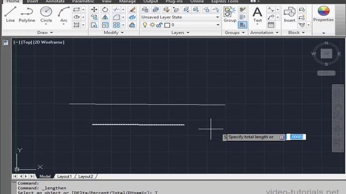Viewport: 346px width, 194px height.
Task: Toggle the layer lock icon
Action: (x=159, y=25)
